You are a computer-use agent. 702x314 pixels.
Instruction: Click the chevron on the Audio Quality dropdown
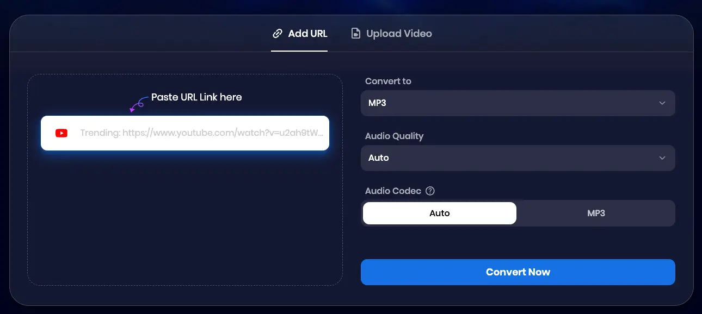pos(662,158)
